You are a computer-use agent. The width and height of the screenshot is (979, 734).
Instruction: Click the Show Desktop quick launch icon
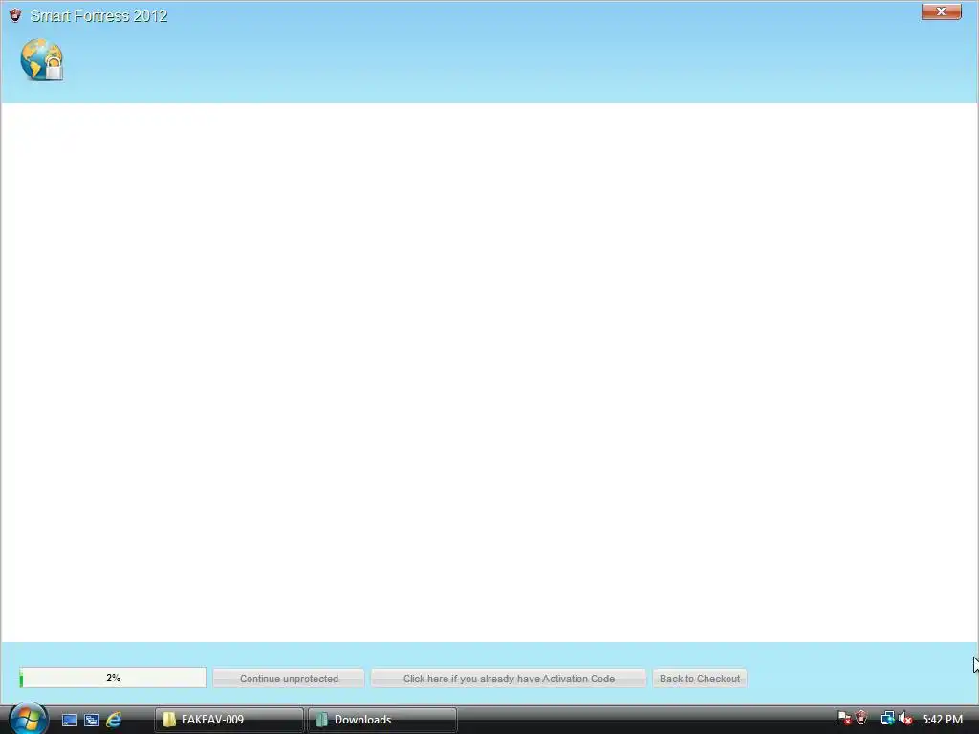tap(69, 720)
